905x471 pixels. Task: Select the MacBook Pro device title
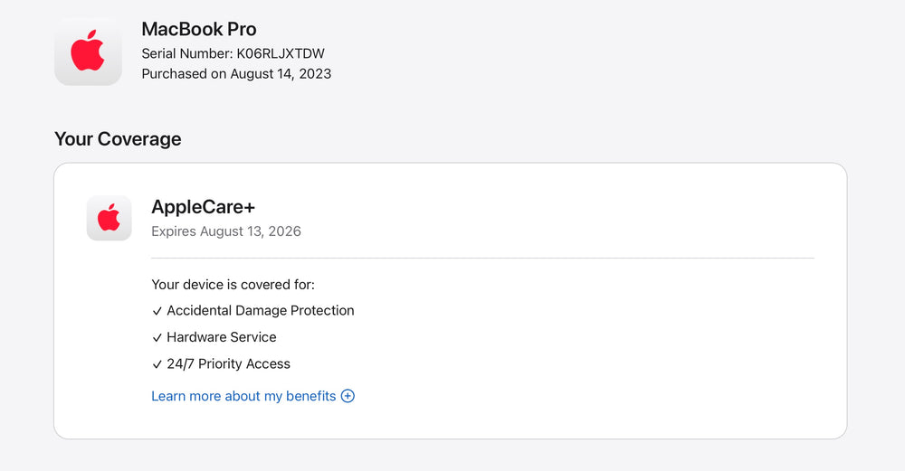click(199, 29)
